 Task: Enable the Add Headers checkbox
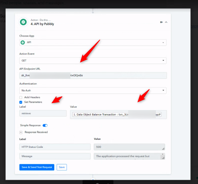21,97
